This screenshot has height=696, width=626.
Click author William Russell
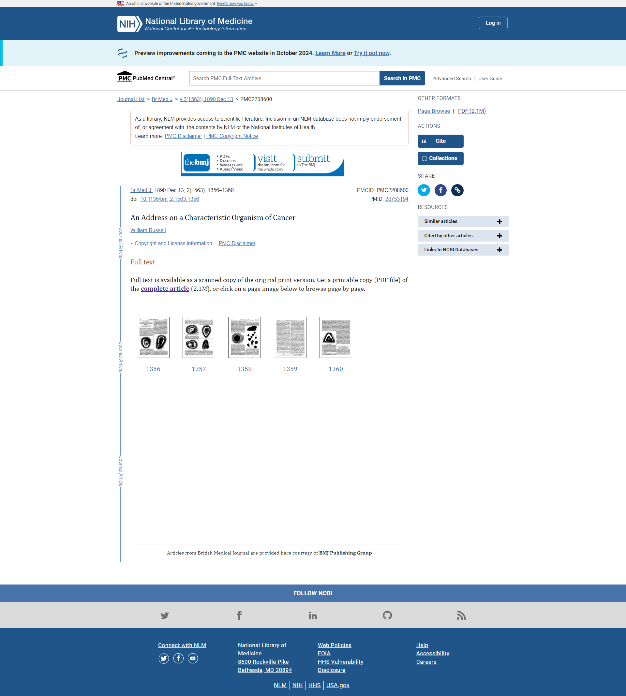(x=148, y=230)
